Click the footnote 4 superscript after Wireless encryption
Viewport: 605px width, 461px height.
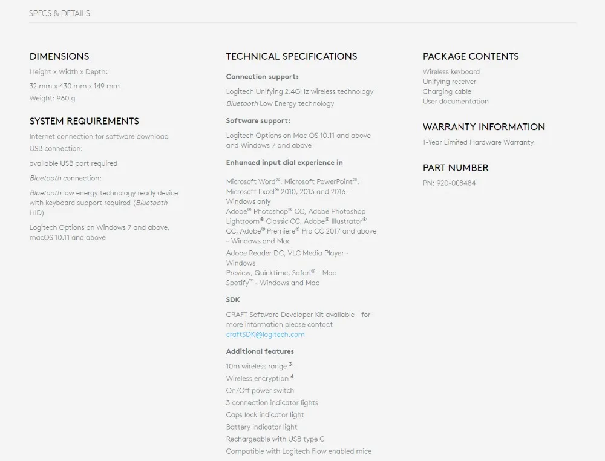point(292,376)
